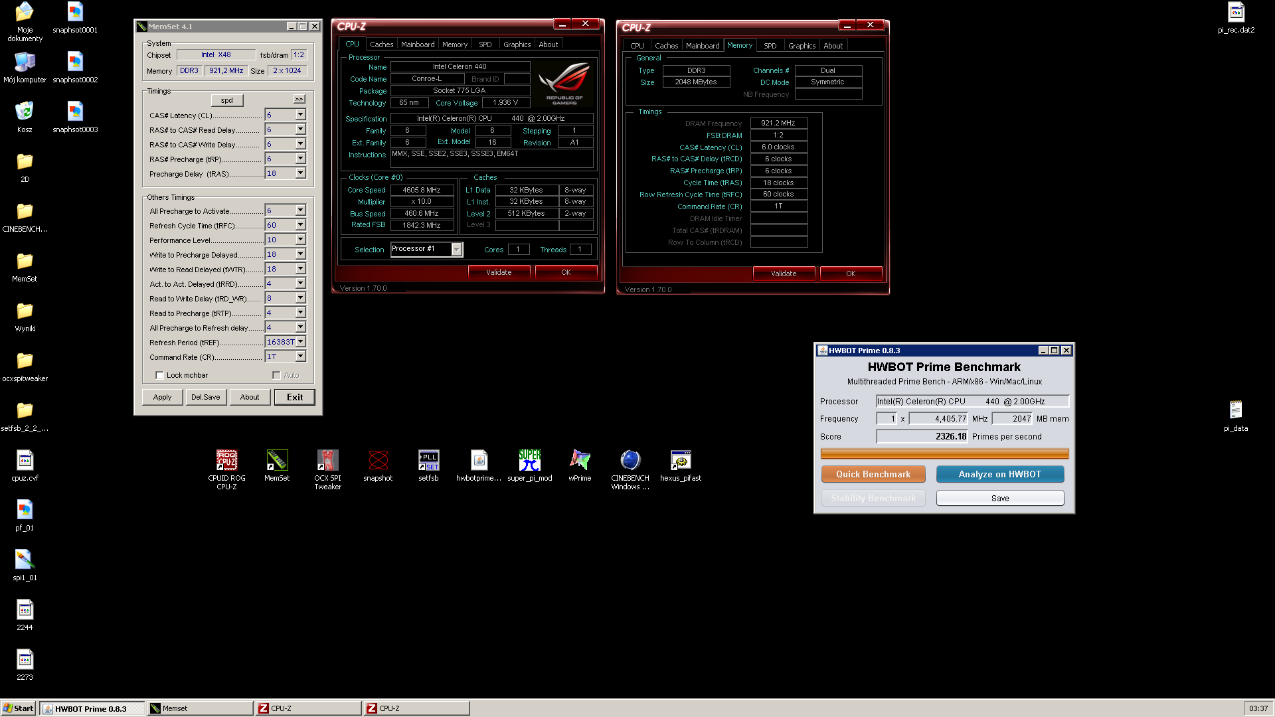Click Apply button in MemSet
This screenshot has width=1275, height=717.
point(162,397)
